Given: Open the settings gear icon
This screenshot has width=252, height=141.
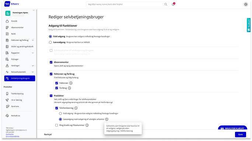Looking at the screenshot, I should tap(246, 4).
